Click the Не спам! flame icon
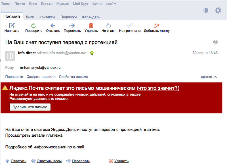This screenshot has width=227, height=165. point(108,26)
